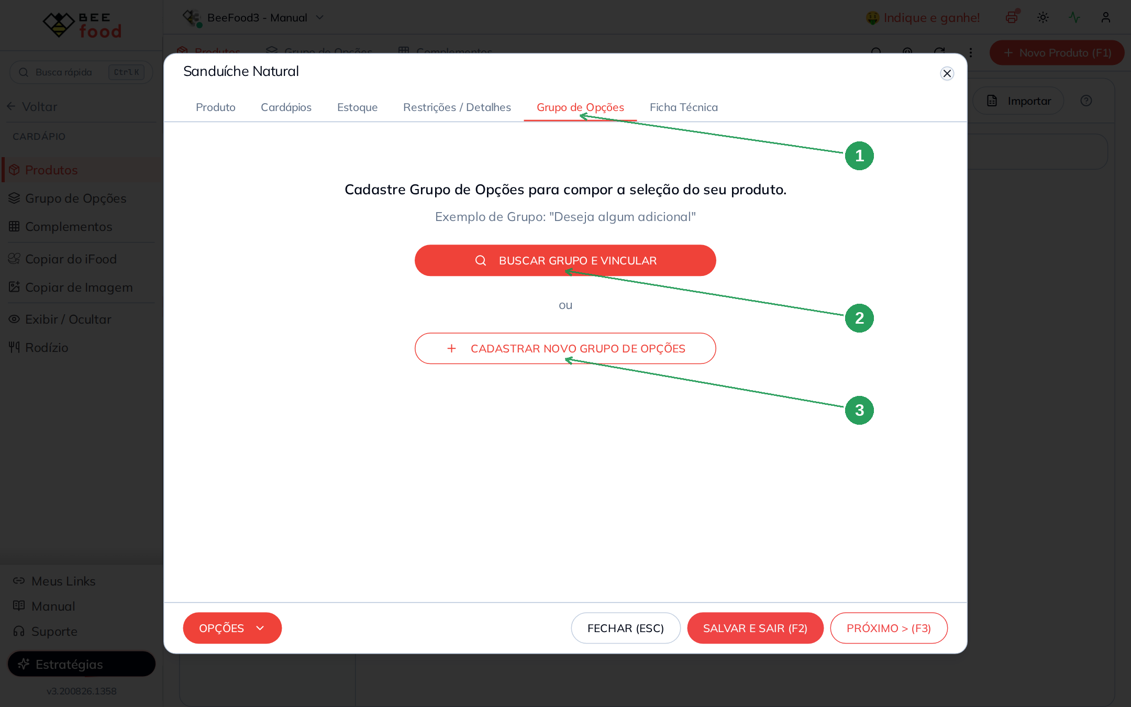This screenshot has width=1131, height=707.
Task: Switch to the Produto tab
Action: (x=216, y=107)
